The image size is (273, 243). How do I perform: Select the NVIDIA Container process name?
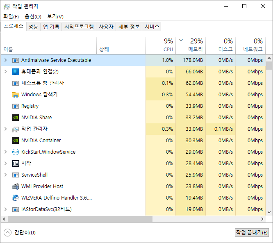coord(41,141)
